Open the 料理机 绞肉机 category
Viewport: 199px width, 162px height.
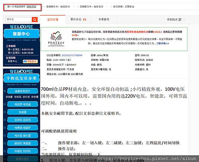[23, 151]
